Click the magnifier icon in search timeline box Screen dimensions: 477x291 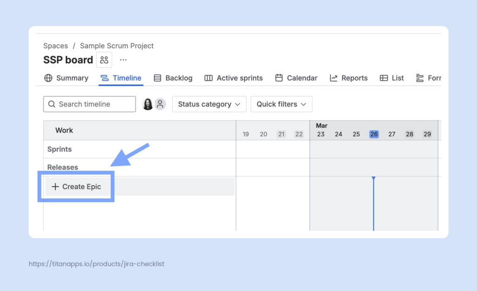coord(52,104)
